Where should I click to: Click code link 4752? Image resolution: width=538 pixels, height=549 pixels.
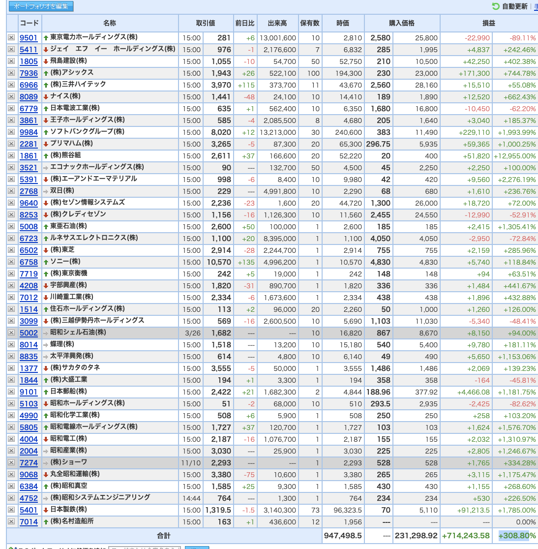point(29,498)
